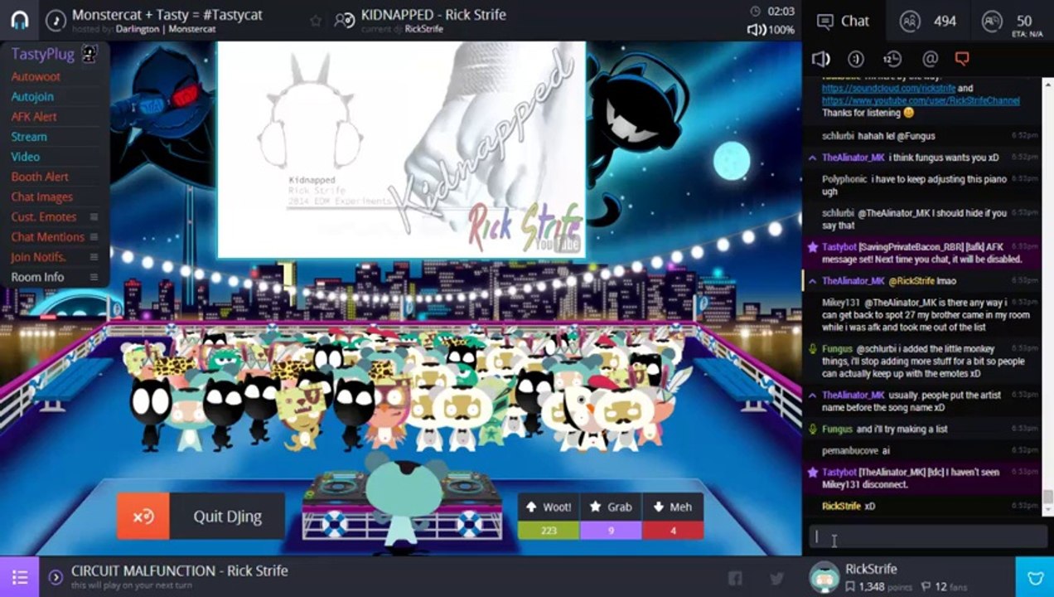Click the chat message input field
Image resolution: width=1054 pixels, height=597 pixels.
tap(928, 536)
